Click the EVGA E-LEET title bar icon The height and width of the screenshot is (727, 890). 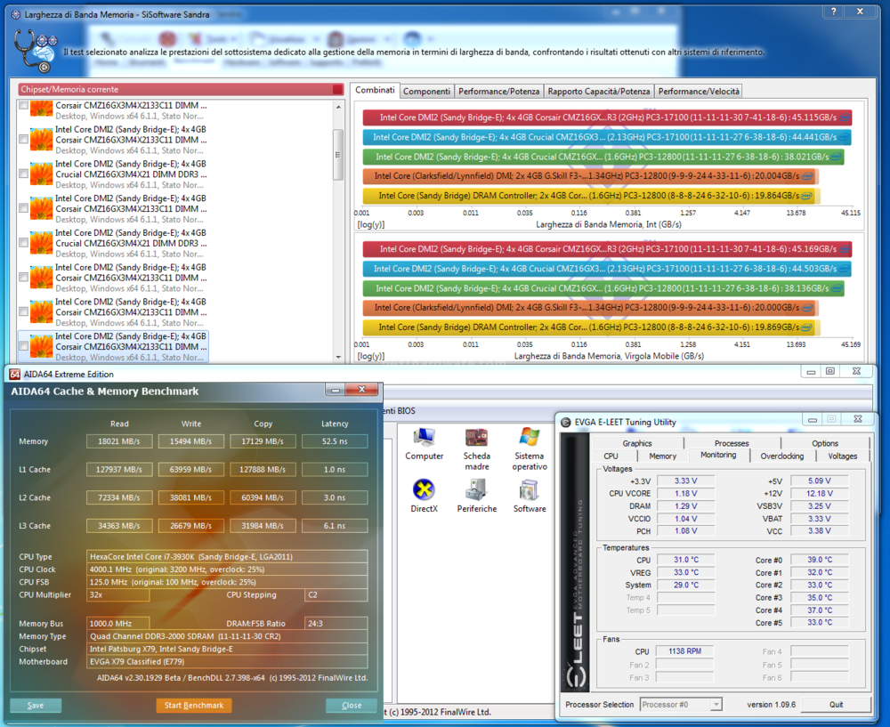[x=565, y=423]
